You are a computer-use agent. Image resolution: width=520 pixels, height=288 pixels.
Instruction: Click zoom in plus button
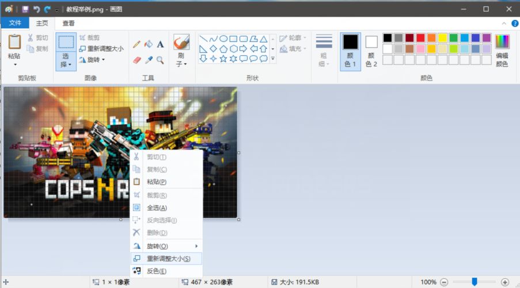pyautogui.click(x=505, y=282)
